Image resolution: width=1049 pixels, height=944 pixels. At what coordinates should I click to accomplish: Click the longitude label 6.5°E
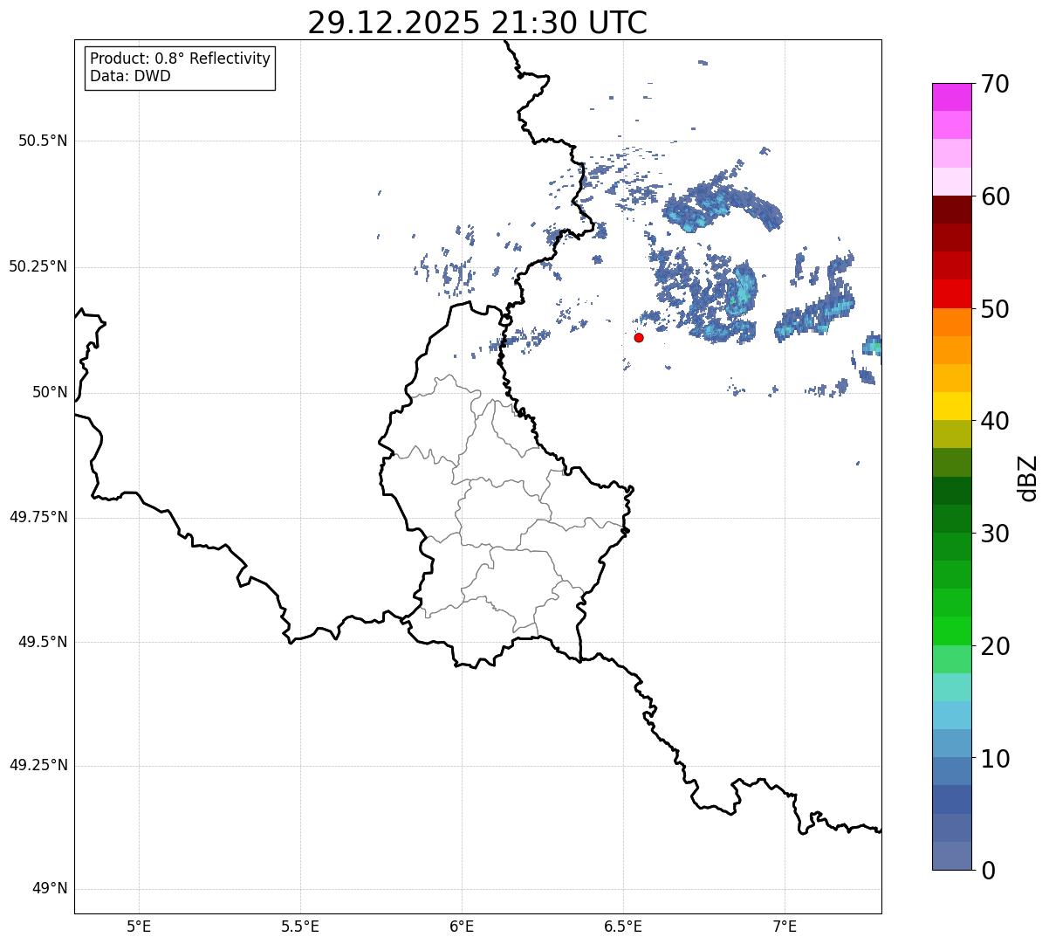(x=623, y=927)
